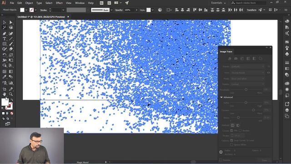Toggle the Fills checkbox in Image Trace
Image resolution: width=291 pixels, height=164 pixels.
pos(231,131)
